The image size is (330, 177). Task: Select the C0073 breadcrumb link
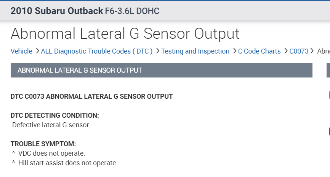coord(299,51)
